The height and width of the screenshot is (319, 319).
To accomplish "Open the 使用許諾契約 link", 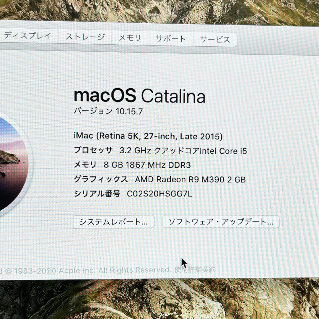I will tap(195, 270).
